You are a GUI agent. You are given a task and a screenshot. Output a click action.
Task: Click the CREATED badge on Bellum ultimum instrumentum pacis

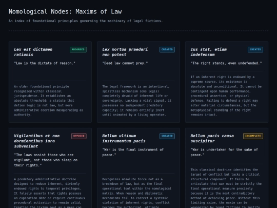[x=167, y=136]
